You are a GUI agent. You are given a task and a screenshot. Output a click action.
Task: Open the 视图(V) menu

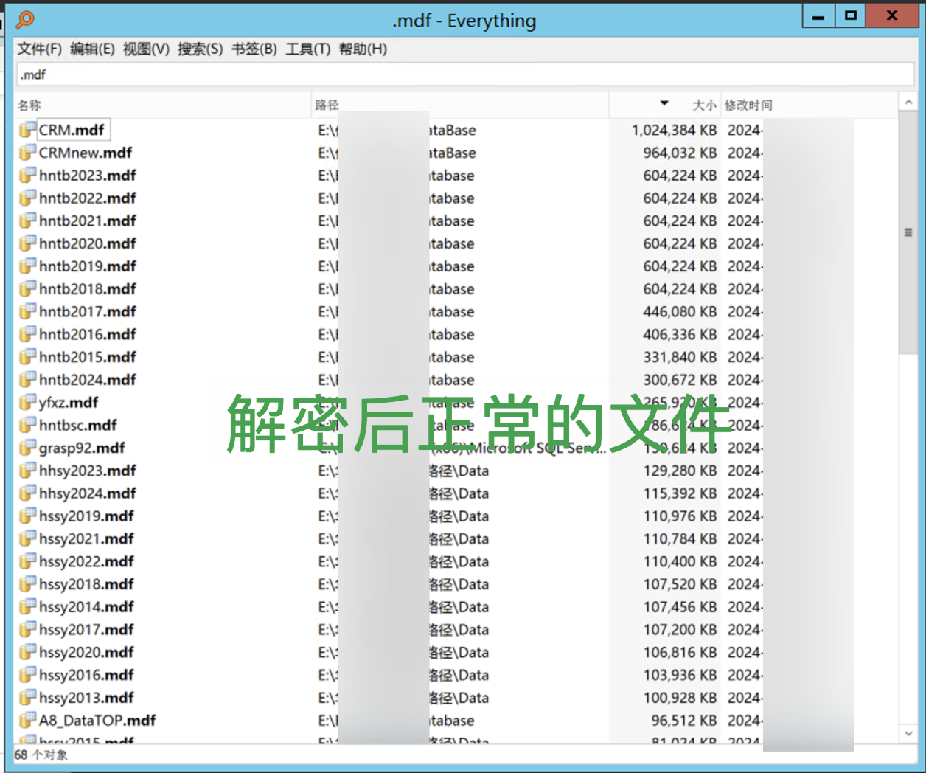pyautogui.click(x=146, y=49)
